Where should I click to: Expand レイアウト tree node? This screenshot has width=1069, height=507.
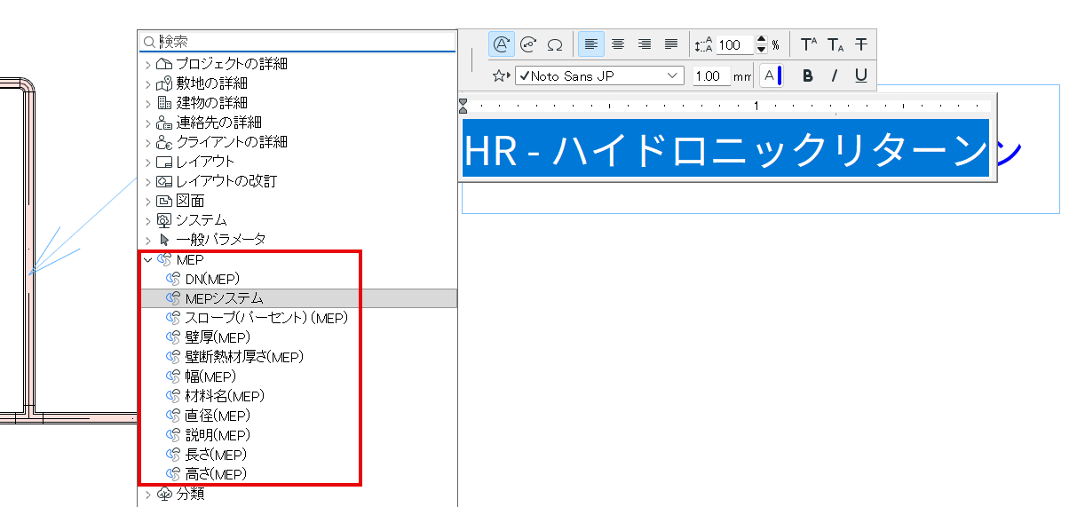pyautogui.click(x=147, y=162)
